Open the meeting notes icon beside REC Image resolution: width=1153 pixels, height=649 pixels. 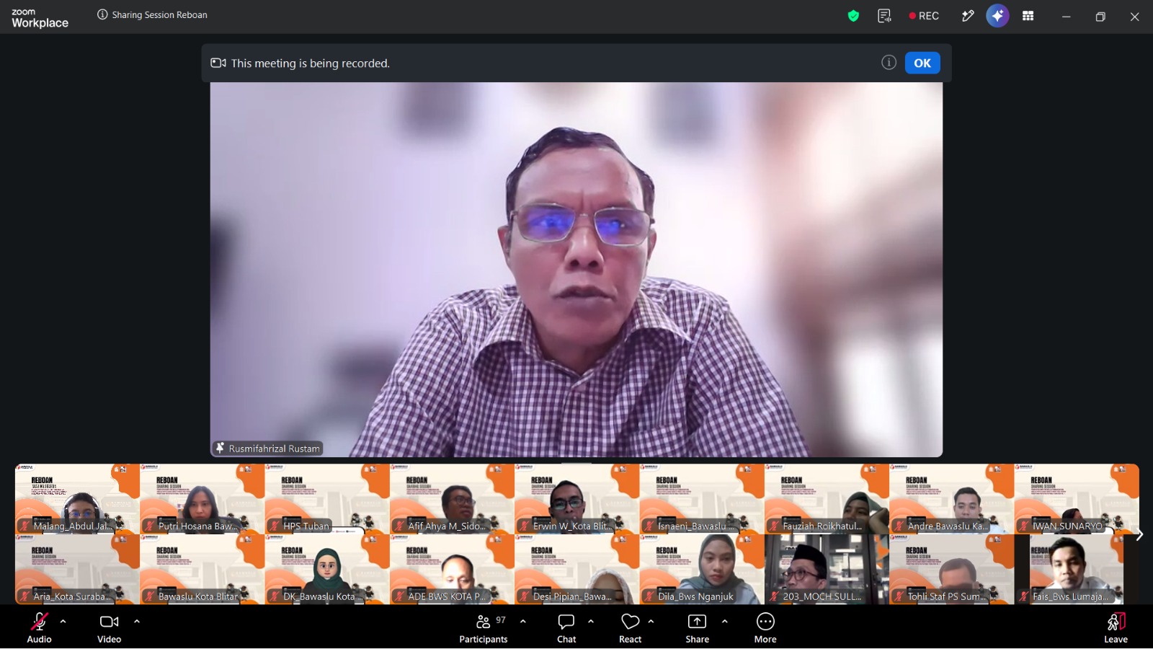pyautogui.click(x=884, y=16)
